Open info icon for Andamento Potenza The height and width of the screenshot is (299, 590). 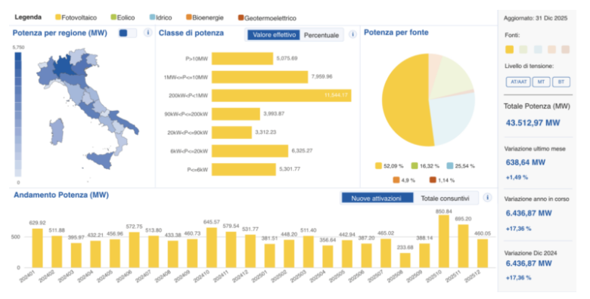pos(487,198)
